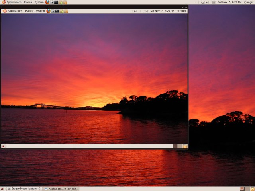The height and width of the screenshot is (191, 255).
Task: Open the outer Places menu
Action: 28,2
